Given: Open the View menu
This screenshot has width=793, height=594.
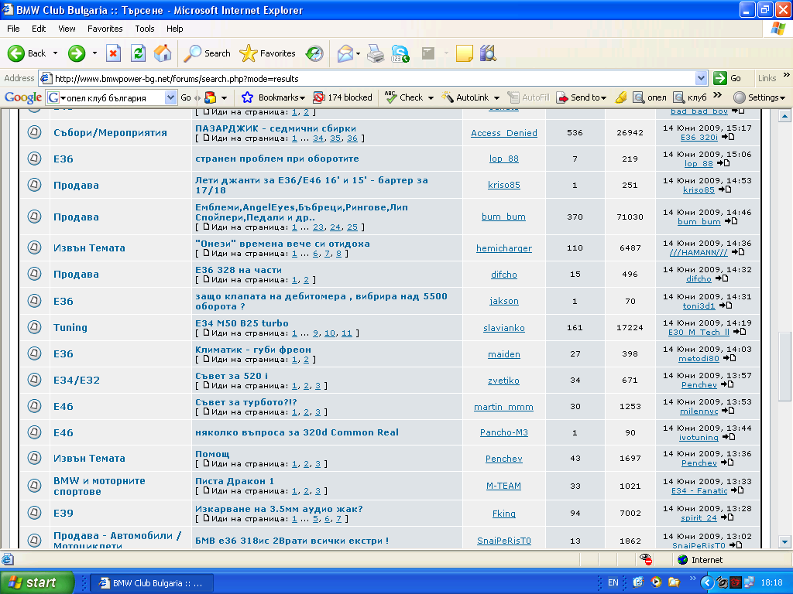Looking at the screenshot, I should click(67, 29).
